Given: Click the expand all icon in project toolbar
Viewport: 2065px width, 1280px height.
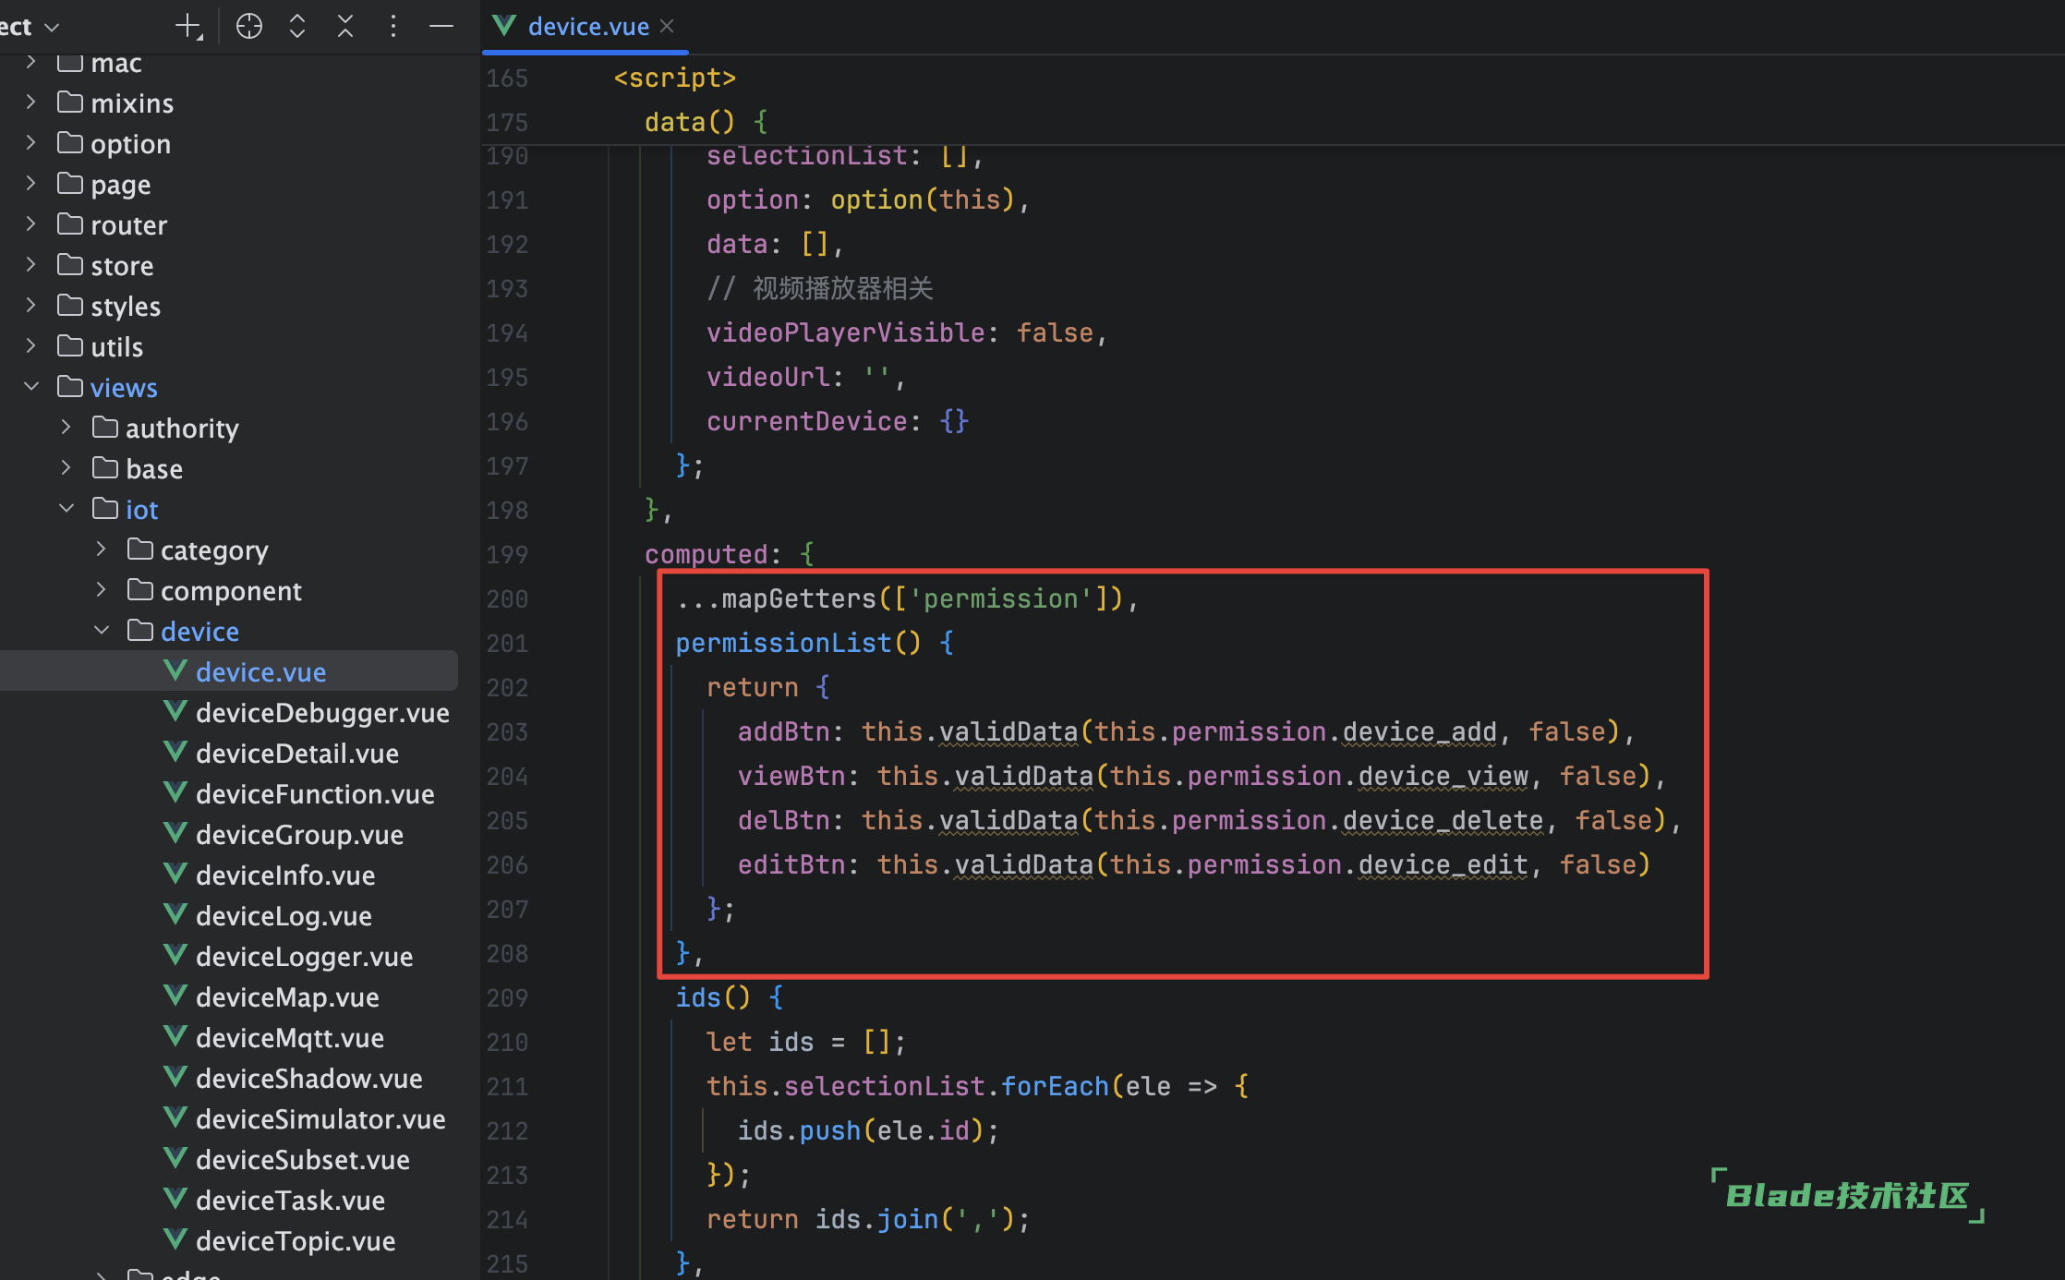Looking at the screenshot, I should pos(297,26).
